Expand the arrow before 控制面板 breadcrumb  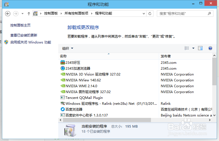tap(41, 13)
